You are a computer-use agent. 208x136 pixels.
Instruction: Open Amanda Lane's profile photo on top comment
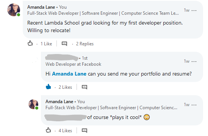(x=14, y=10)
